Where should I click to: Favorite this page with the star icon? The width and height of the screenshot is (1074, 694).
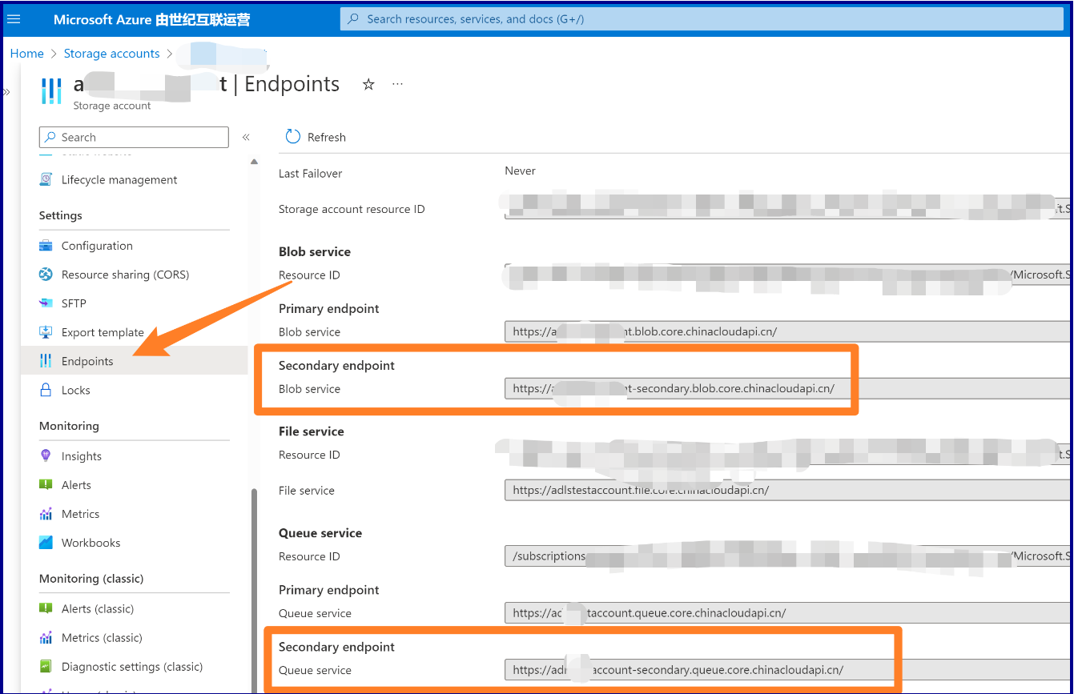368,84
